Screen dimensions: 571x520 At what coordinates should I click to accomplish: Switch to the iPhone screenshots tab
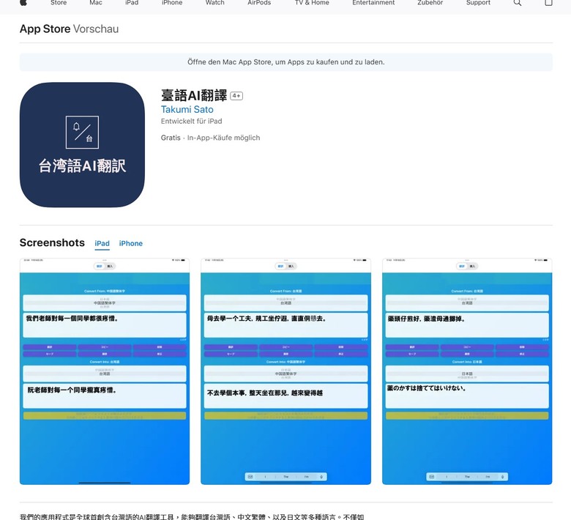coord(131,243)
